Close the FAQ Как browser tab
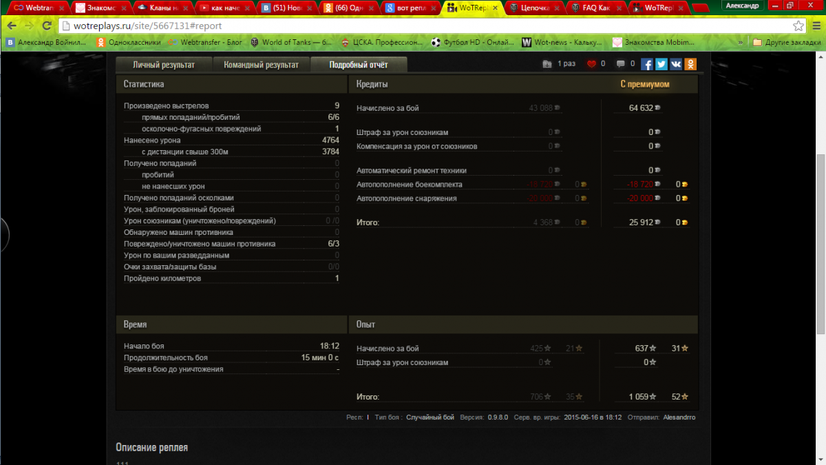The width and height of the screenshot is (826, 465). 619,8
